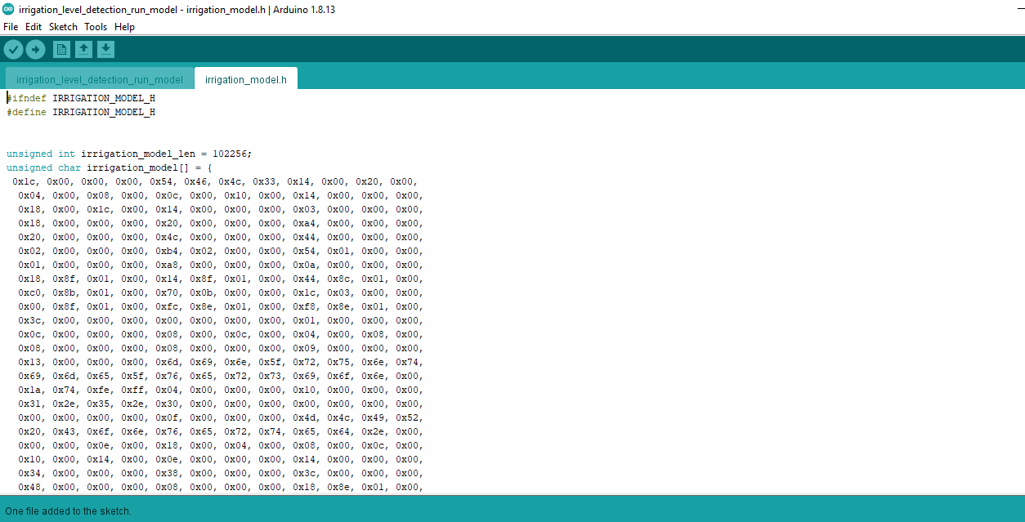This screenshot has height=522, width=1025.
Task: Switch to irrigation_level_detection_run_model tab
Action: (x=100, y=79)
